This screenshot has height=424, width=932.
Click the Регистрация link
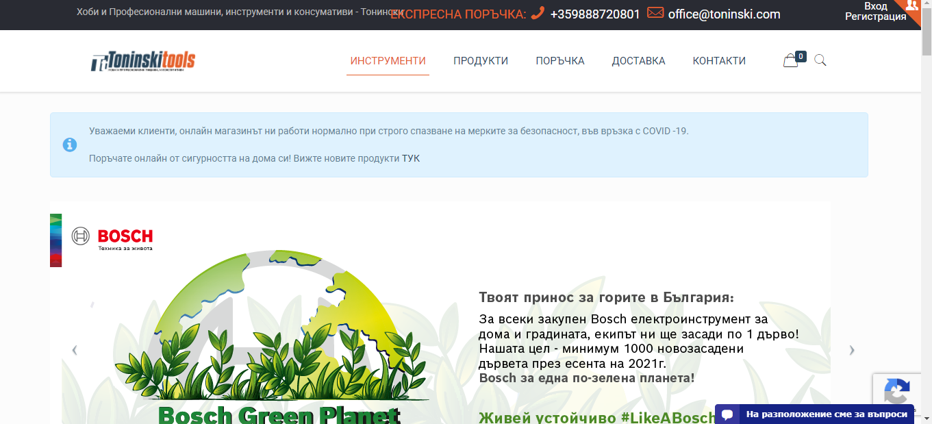876,17
